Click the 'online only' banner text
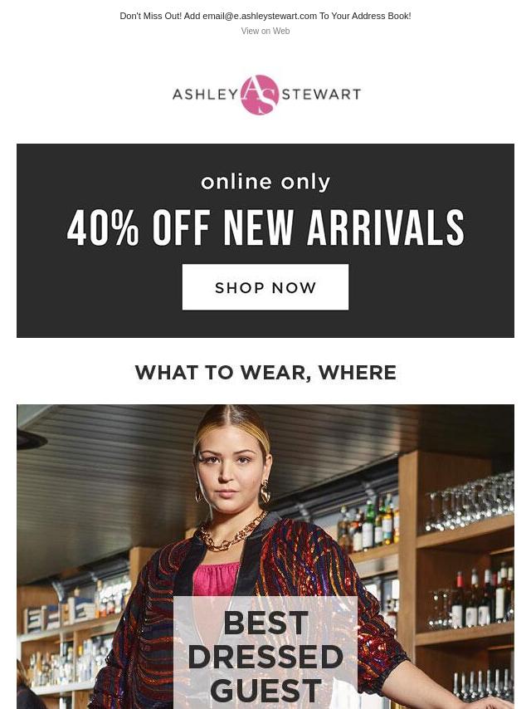The height and width of the screenshot is (709, 531). [265, 183]
